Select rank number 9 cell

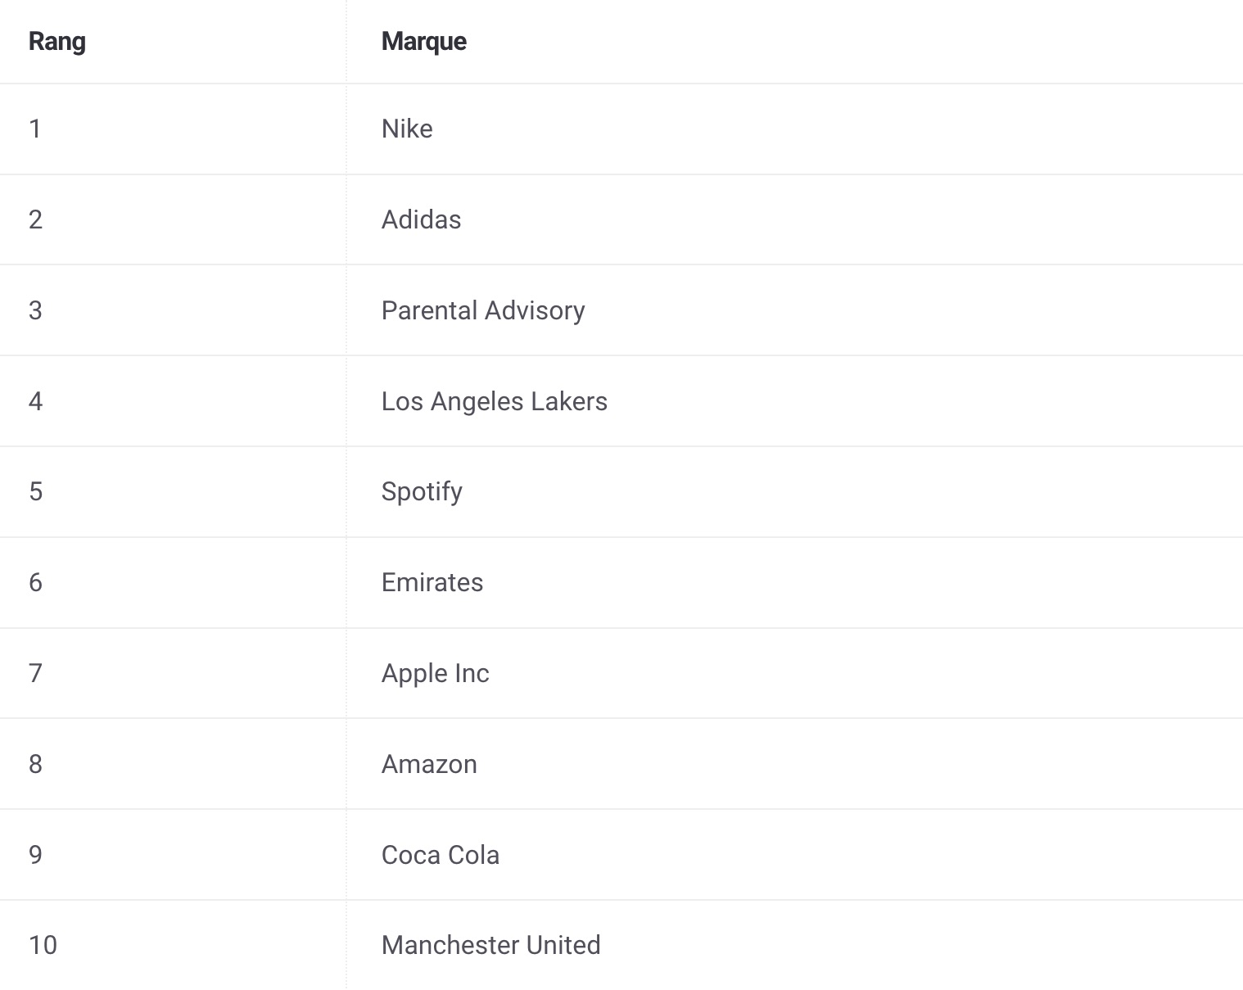(x=35, y=855)
